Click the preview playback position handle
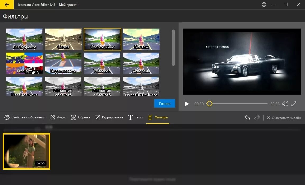This screenshot has width=305, height=185. pos(209,104)
